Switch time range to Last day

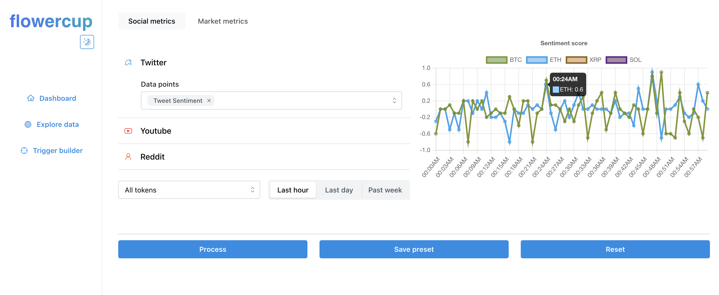339,190
